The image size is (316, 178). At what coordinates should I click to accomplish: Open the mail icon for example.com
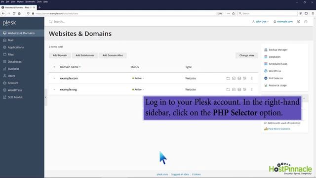[234, 78]
